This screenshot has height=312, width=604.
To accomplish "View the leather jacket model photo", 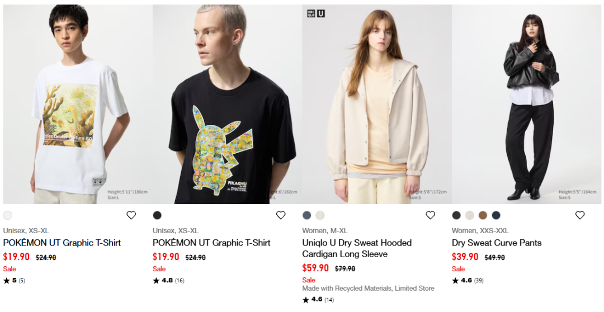I will 526,105.
